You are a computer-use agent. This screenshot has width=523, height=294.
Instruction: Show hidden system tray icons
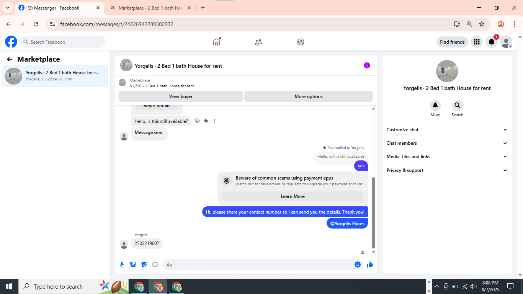tap(436, 286)
